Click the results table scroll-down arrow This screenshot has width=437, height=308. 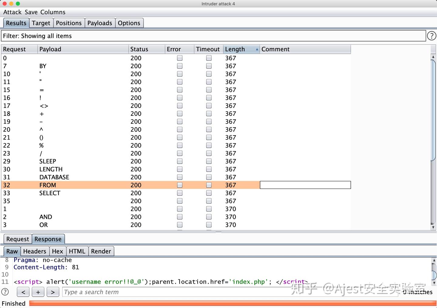coord(433,227)
